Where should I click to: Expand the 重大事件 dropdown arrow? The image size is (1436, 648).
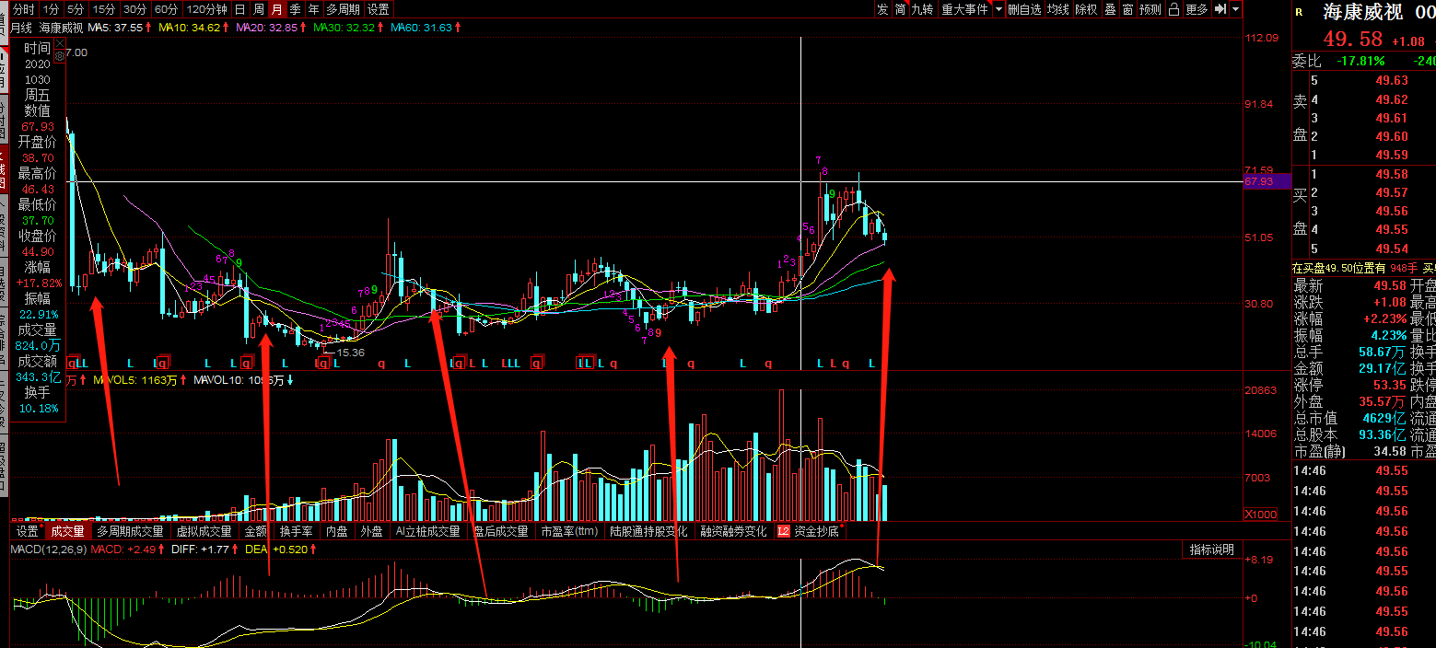pos(998,9)
